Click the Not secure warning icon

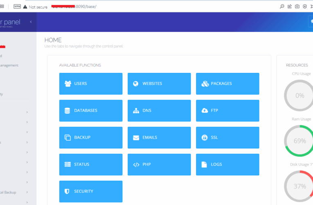(25, 7)
